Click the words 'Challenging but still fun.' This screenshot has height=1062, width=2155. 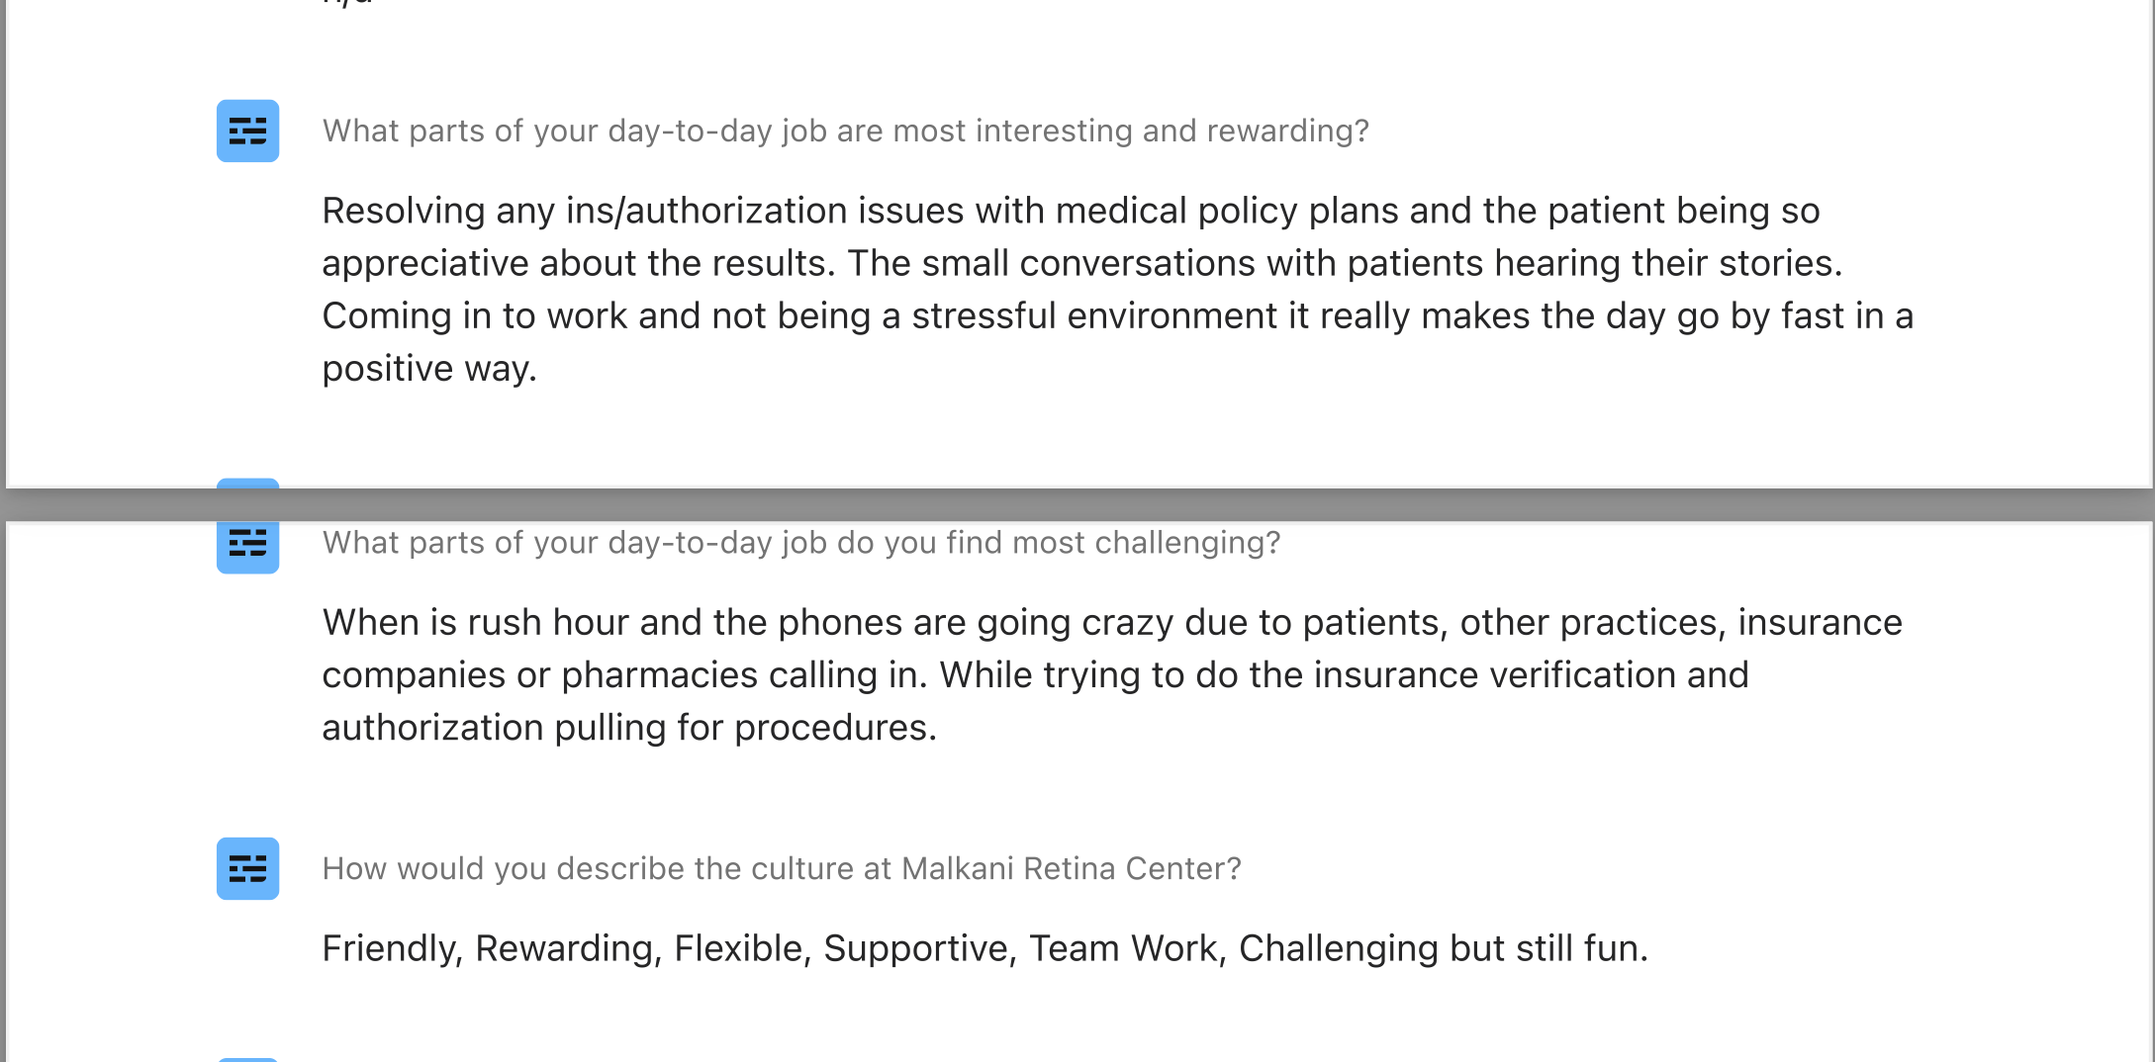pyautogui.click(x=1444, y=947)
